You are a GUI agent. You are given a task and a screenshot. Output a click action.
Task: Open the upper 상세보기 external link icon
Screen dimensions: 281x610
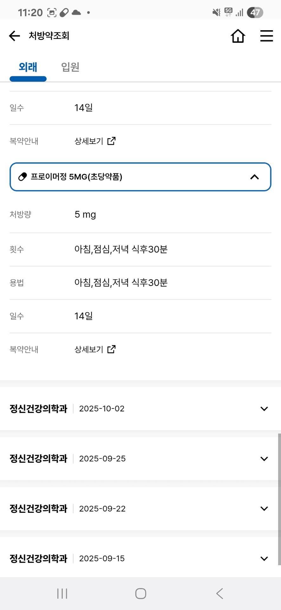pos(111,141)
